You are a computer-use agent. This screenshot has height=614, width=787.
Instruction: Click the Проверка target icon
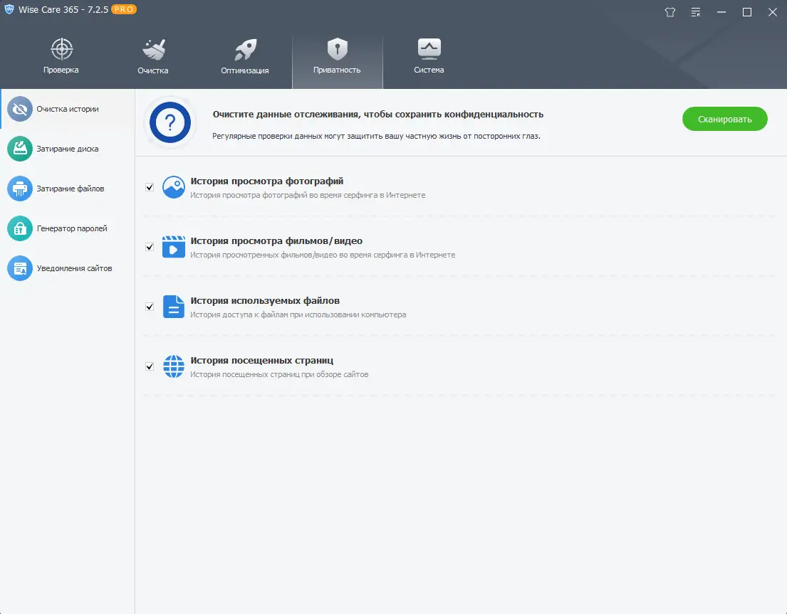62,49
